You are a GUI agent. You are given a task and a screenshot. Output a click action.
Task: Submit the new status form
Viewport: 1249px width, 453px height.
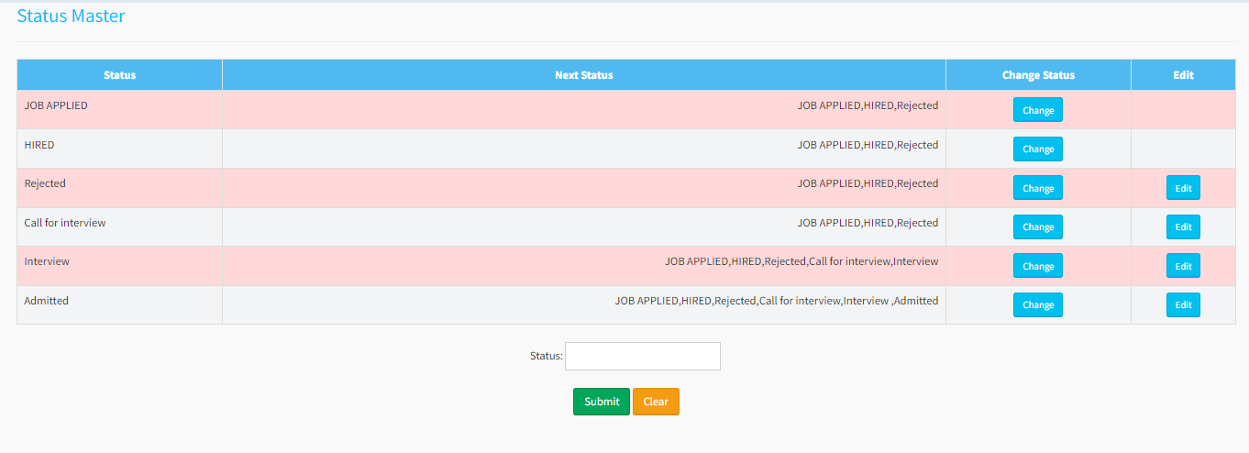coord(601,402)
